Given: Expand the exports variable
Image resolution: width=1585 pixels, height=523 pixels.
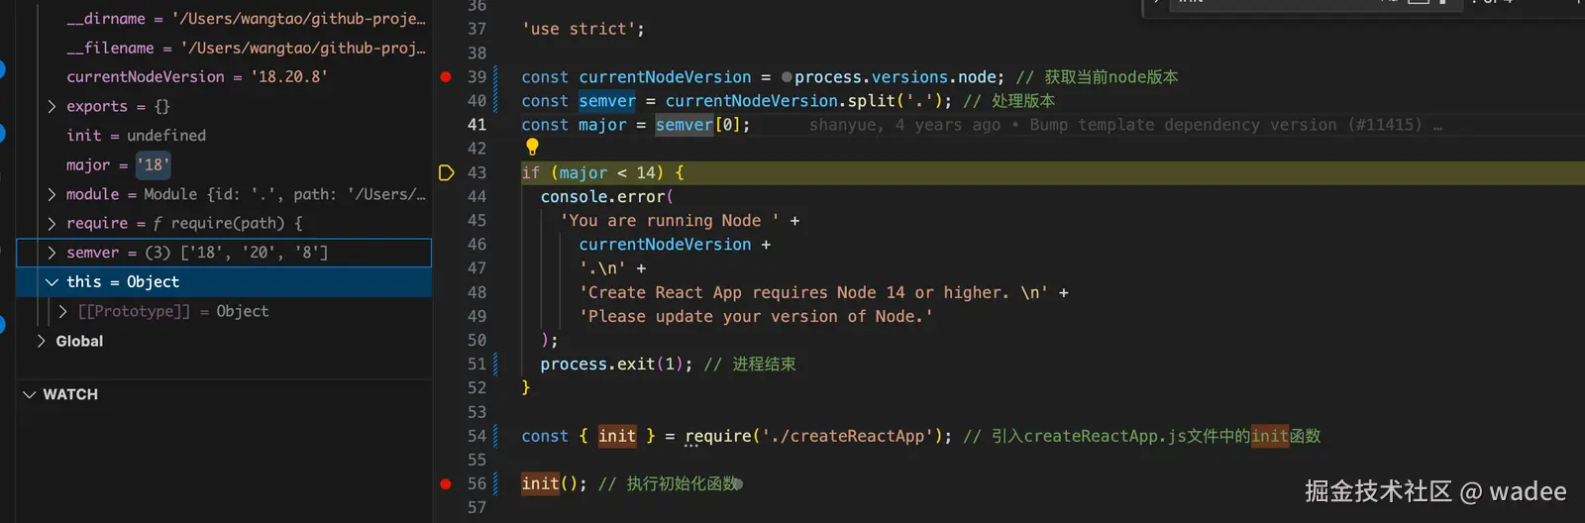Looking at the screenshot, I should 52,106.
